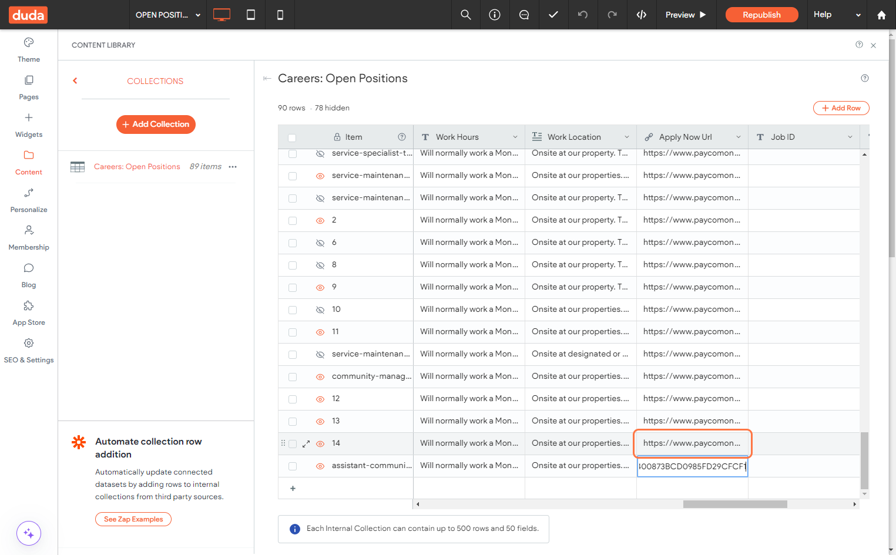Click the undo arrow icon
This screenshot has height=555, width=896.
pos(583,15)
